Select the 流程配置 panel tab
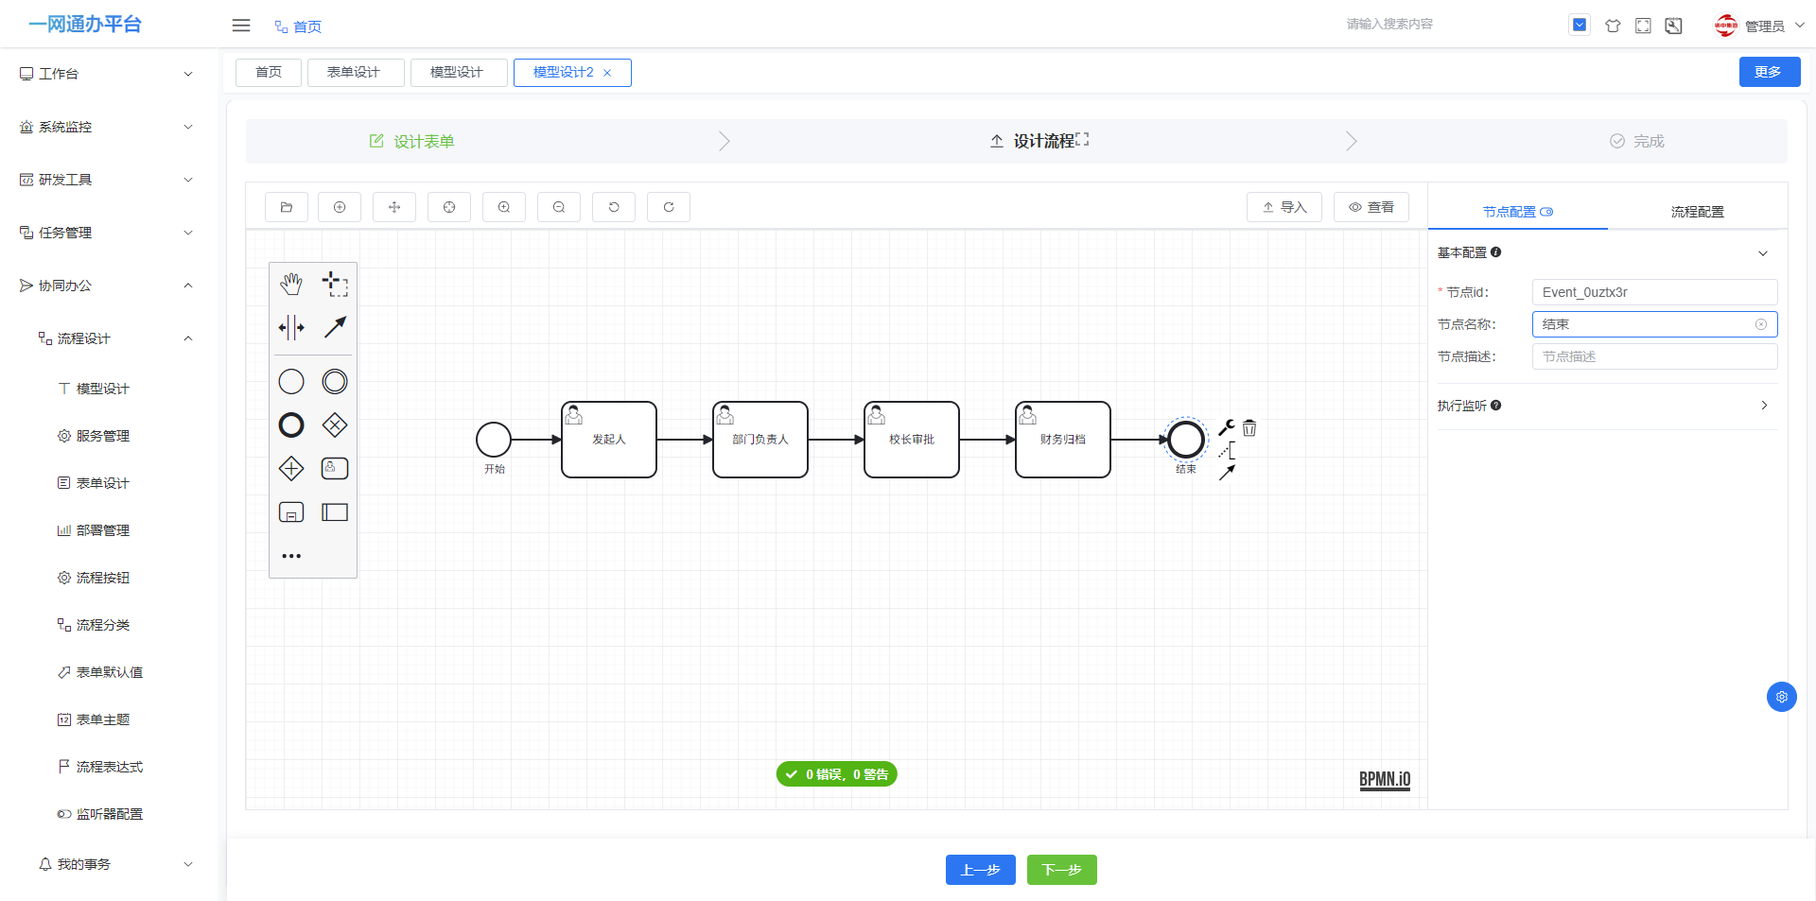Image resolution: width=1816 pixels, height=901 pixels. 1697,212
